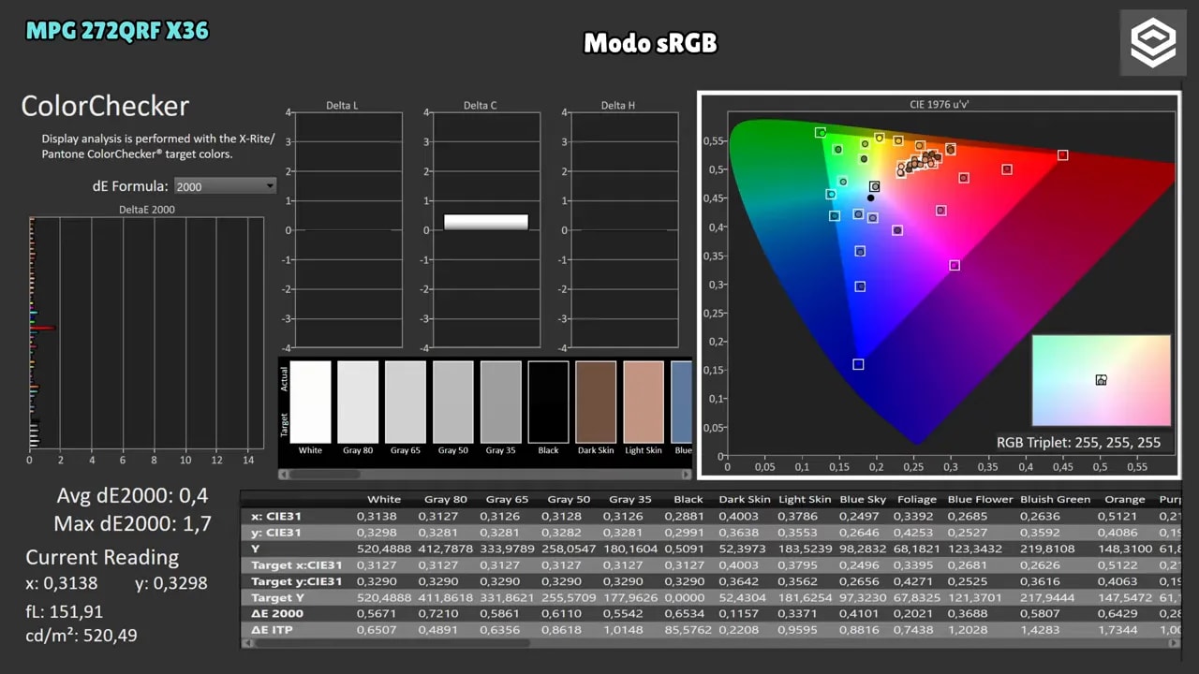Select the Gray 35 color swatch
The height and width of the screenshot is (674, 1199).
(x=501, y=402)
